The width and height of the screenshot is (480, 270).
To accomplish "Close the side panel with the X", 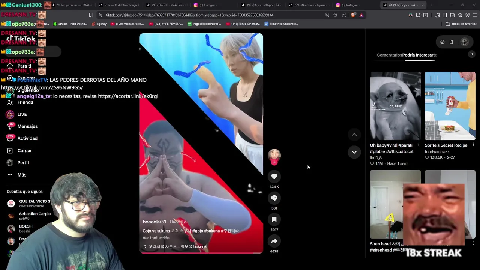I will click(x=471, y=54).
